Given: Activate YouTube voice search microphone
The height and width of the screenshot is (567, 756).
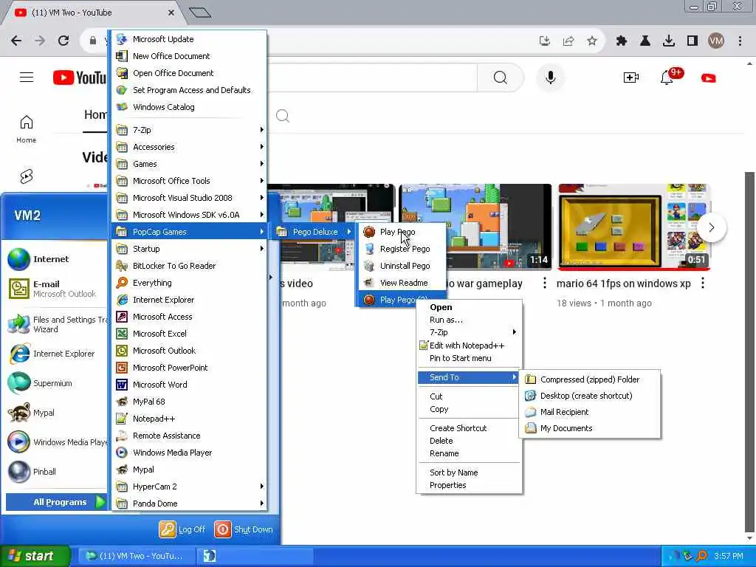Looking at the screenshot, I should pyautogui.click(x=550, y=78).
